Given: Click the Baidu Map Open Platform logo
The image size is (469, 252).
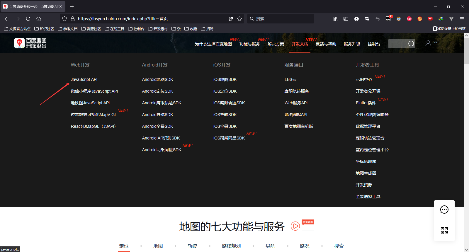Looking at the screenshot, I should coord(30,43).
